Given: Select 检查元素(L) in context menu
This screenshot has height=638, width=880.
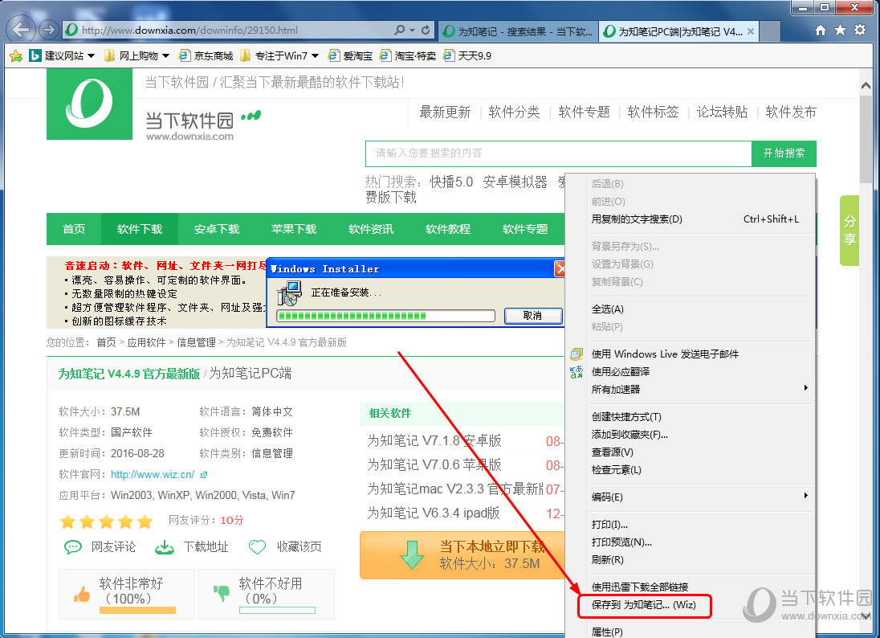Looking at the screenshot, I should pyautogui.click(x=700, y=470).
